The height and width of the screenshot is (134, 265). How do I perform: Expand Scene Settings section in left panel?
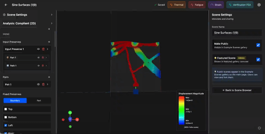tap(52, 15)
